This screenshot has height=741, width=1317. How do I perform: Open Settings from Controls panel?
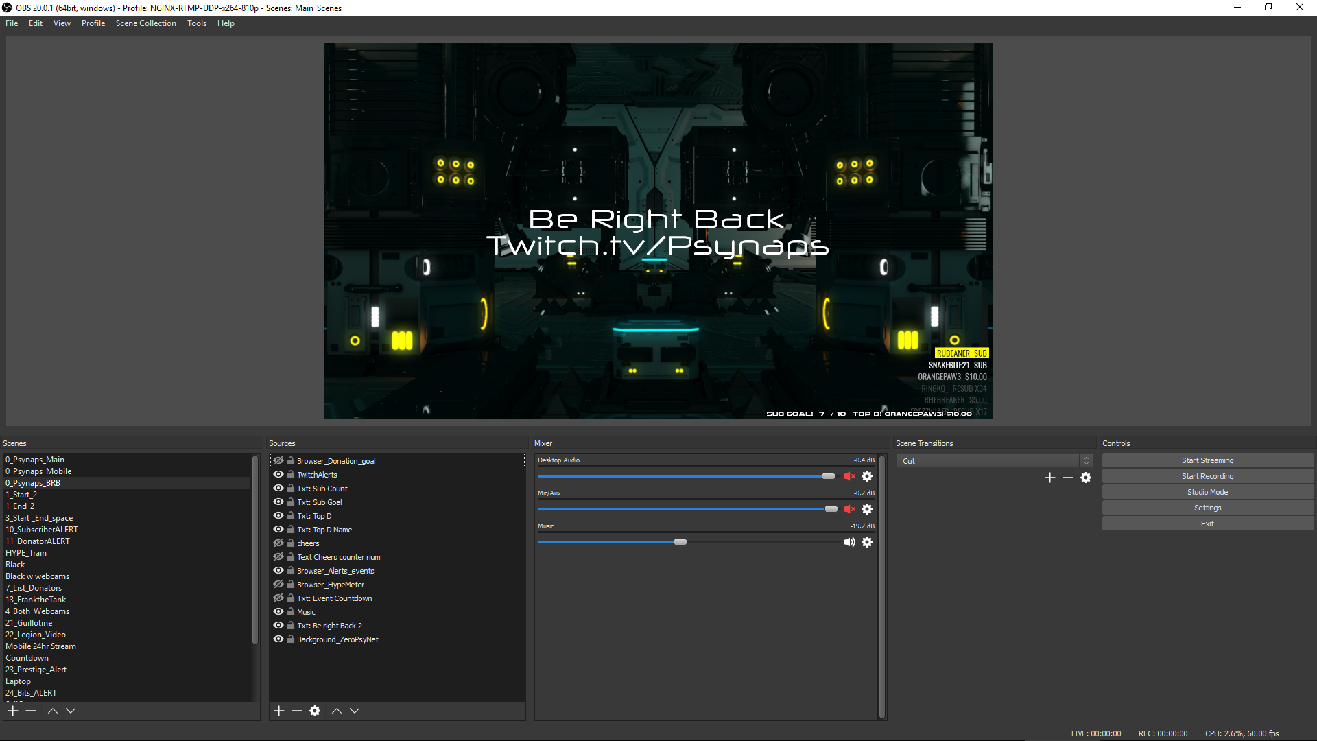(1207, 508)
